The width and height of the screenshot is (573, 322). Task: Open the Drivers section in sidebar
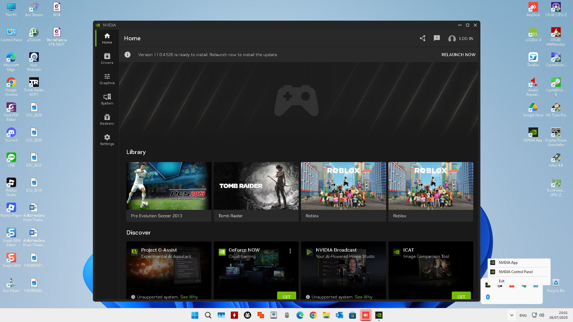(x=107, y=58)
